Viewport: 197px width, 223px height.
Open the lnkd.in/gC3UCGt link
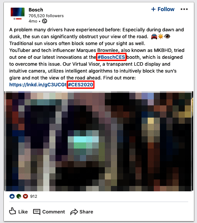tap(38, 85)
